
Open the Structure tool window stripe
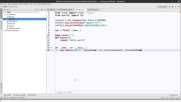point(1,25)
